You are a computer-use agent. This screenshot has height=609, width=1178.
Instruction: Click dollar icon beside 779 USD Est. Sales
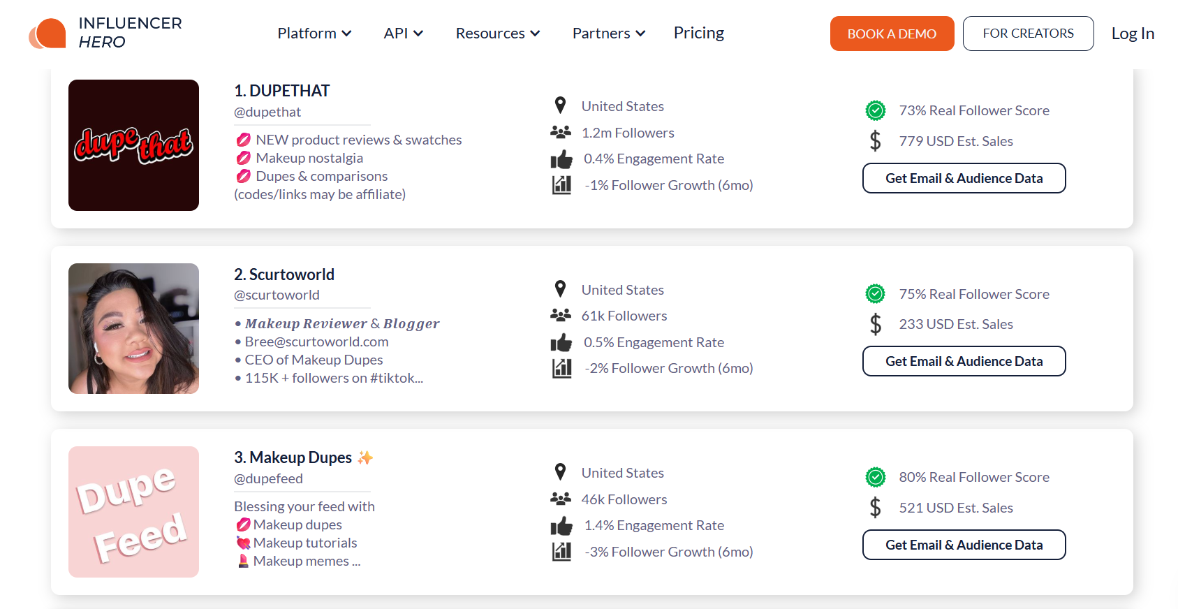(876, 141)
